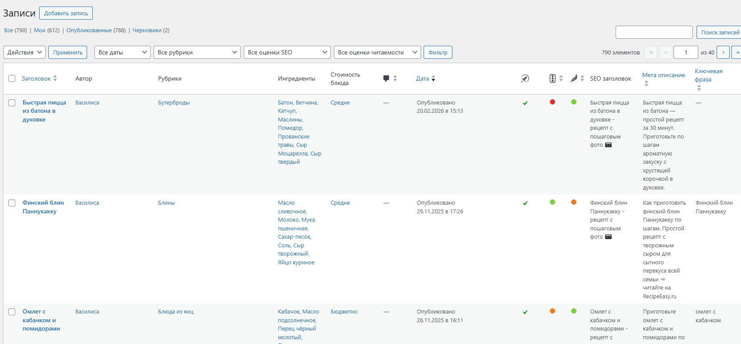
Task: Click the Дата column header link
Action: 422,78
